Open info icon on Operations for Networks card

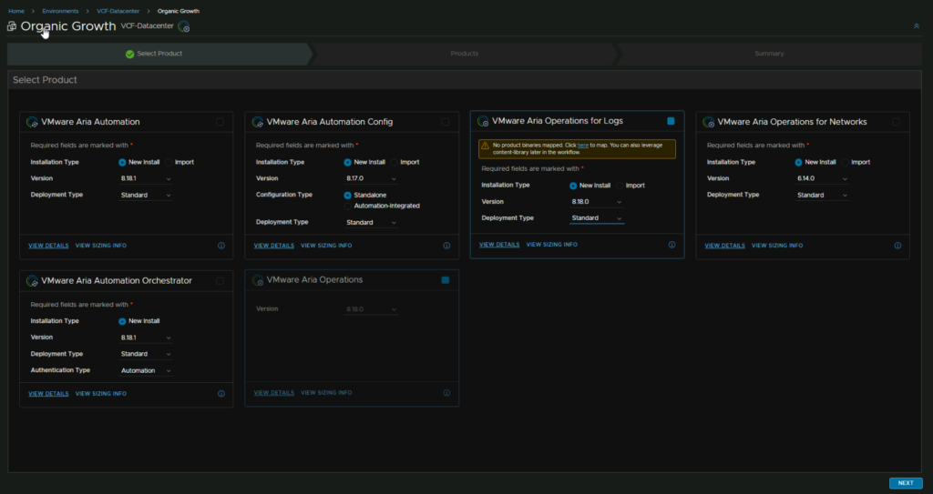click(897, 246)
